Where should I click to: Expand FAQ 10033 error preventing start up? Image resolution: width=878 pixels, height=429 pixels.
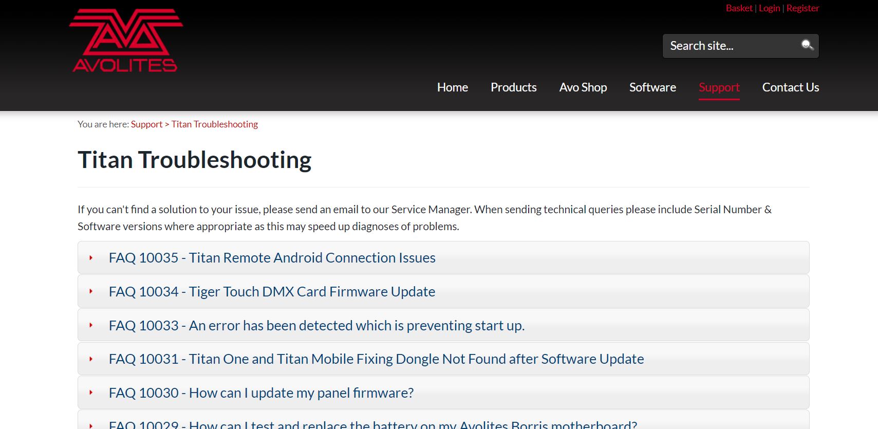[443, 325]
